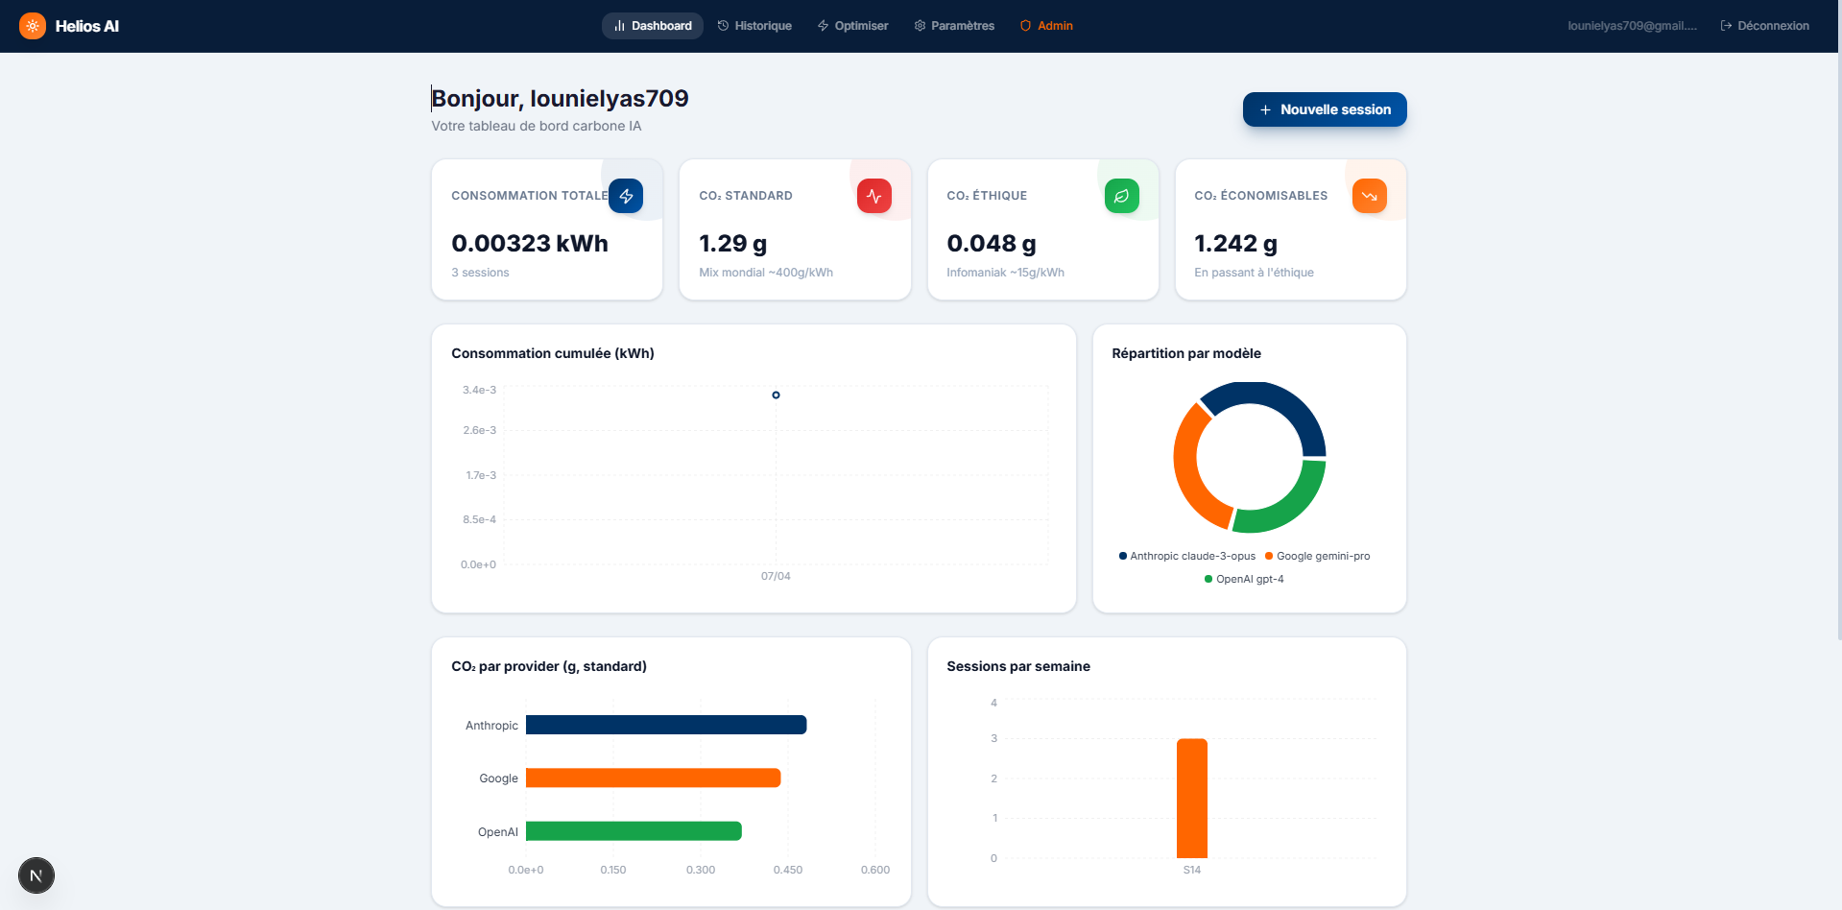Viewport: 1842px width, 910px height.
Task: Click the orange trending-down icon on CO₂ Économisables card
Action: point(1369,196)
